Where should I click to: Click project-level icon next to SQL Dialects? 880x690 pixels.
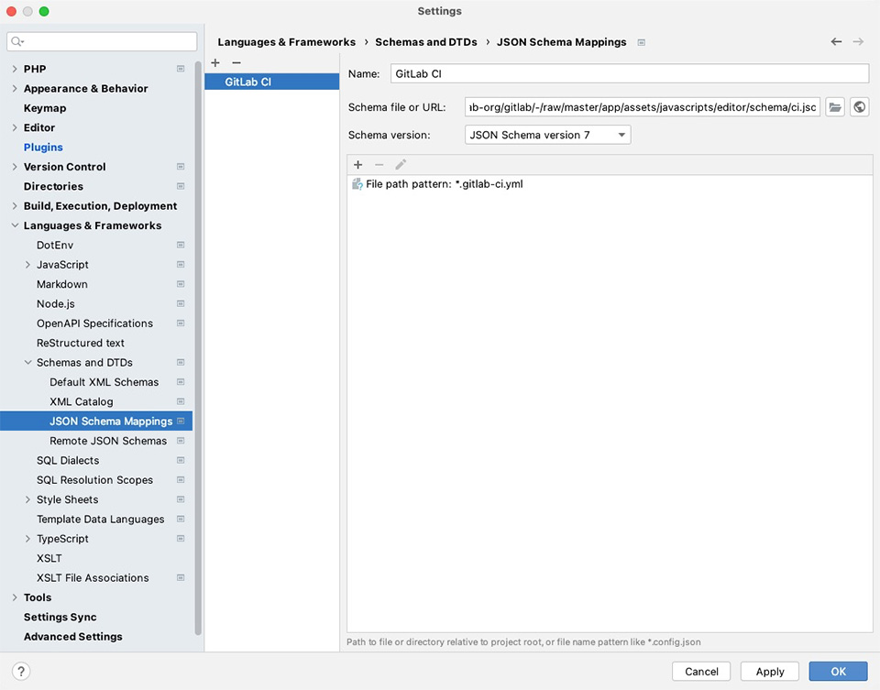(x=181, y=460)
